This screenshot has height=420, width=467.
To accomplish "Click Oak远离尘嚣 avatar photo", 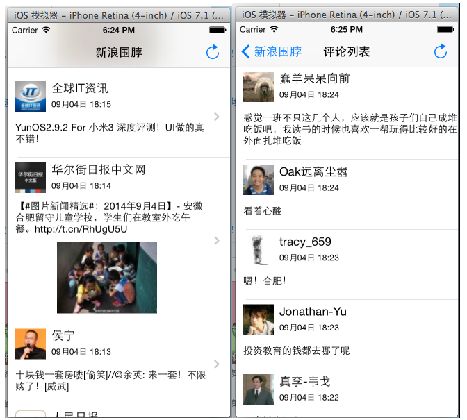I will coord(259,180).
